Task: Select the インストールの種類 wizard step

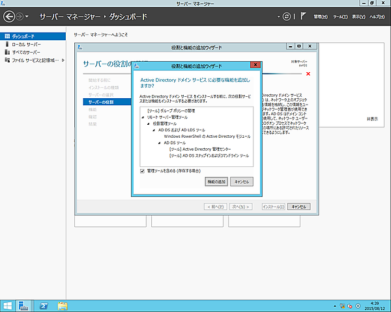Action: coord(104,88)
